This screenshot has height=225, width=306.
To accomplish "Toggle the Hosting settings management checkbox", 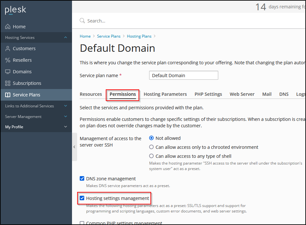I will click(82, 198).
